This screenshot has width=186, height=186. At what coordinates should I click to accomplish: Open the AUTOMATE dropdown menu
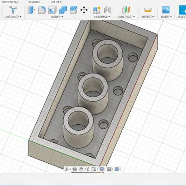pos(13,17)
